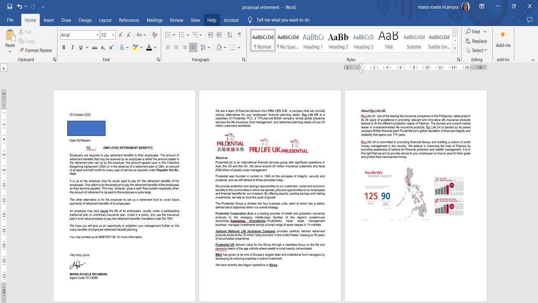Screen dimensions: 538x303
Task: Copy the selection to the clipboard
Action: [26, 41]
